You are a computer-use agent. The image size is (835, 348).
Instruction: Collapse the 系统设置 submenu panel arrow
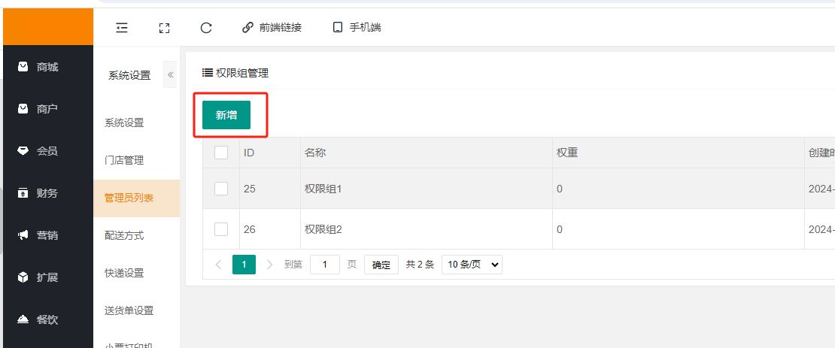click(171, 74)
